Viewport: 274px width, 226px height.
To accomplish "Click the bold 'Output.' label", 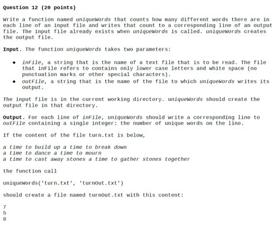I will (14, 117).
